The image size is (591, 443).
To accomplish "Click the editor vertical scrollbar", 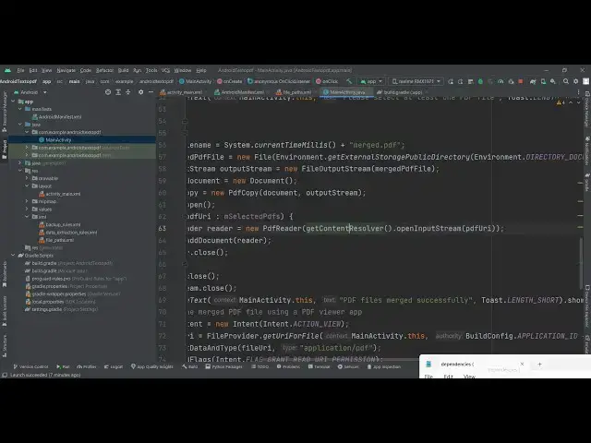I will (581, 264).
